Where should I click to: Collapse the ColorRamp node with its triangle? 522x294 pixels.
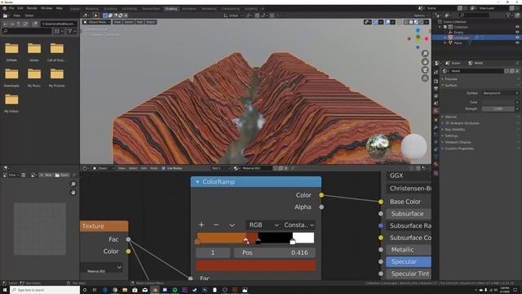point(197,182)
